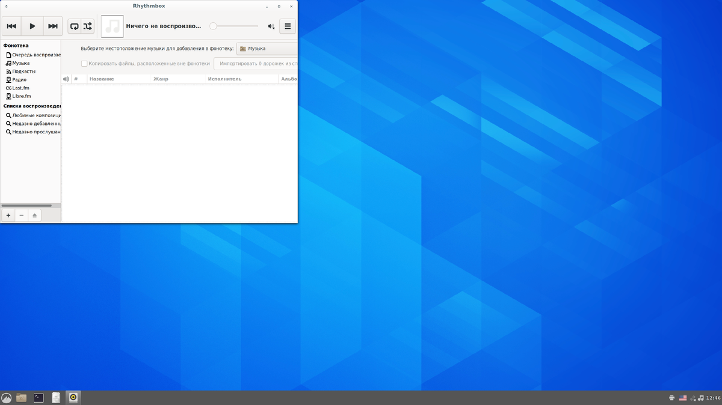Open file manager from the taskbar

tap(22, 398)
